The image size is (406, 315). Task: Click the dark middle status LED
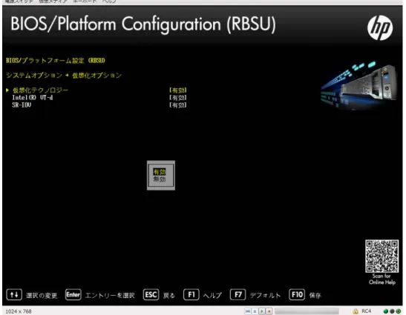tap(392, 311)
